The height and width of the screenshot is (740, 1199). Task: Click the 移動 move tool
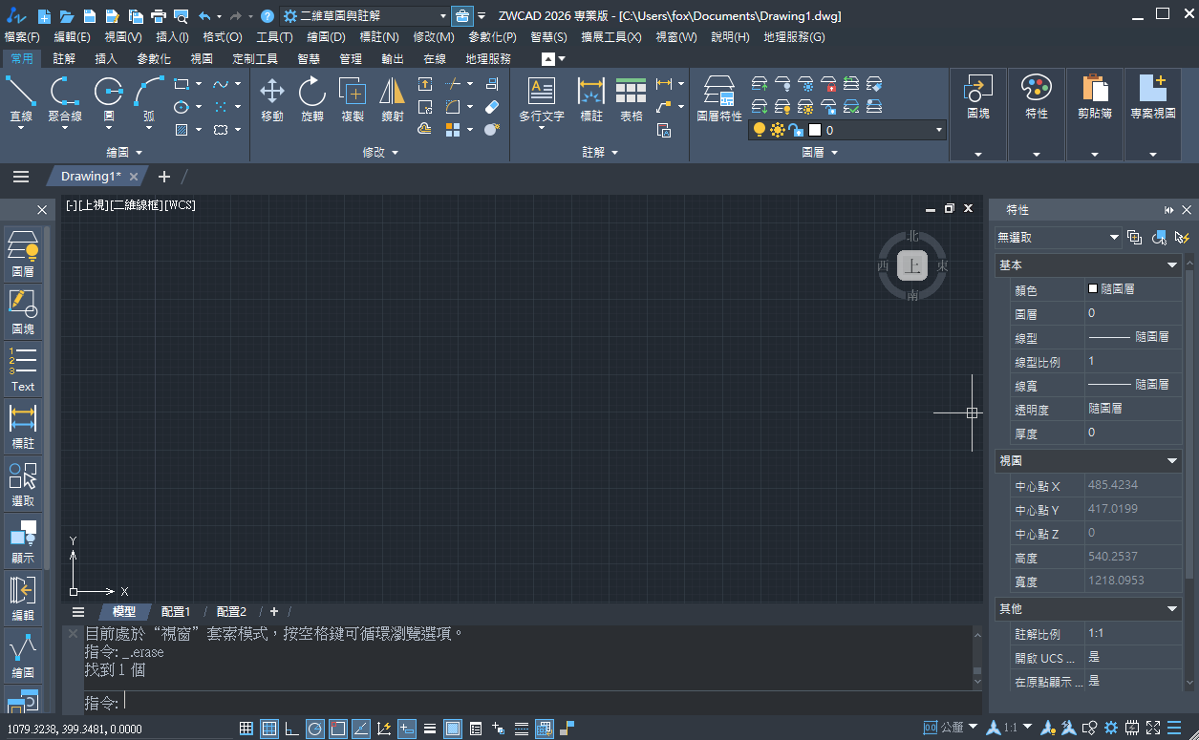272,99
